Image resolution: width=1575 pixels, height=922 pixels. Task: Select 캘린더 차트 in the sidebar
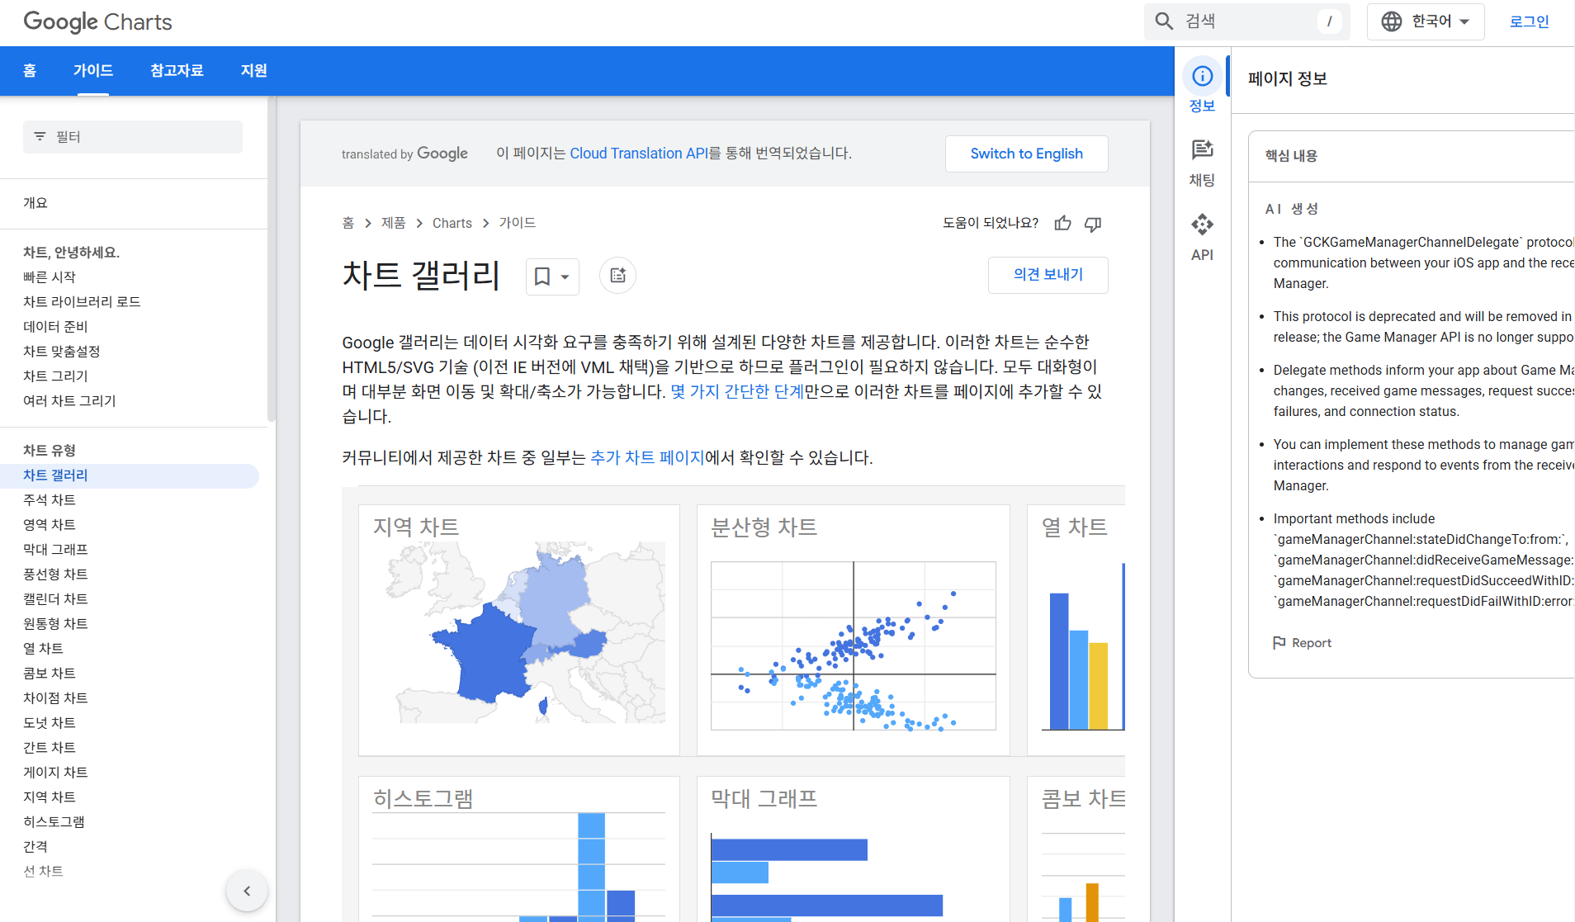pos(55,599)
